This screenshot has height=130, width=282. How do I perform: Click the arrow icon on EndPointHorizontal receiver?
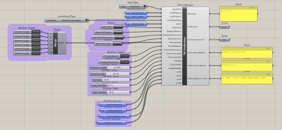pyautogui.click(x=102, y=123)
